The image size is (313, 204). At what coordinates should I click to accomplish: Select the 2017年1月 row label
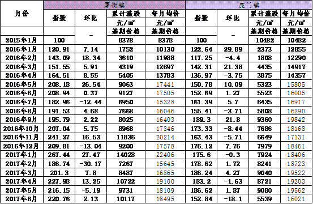[22, 155]
